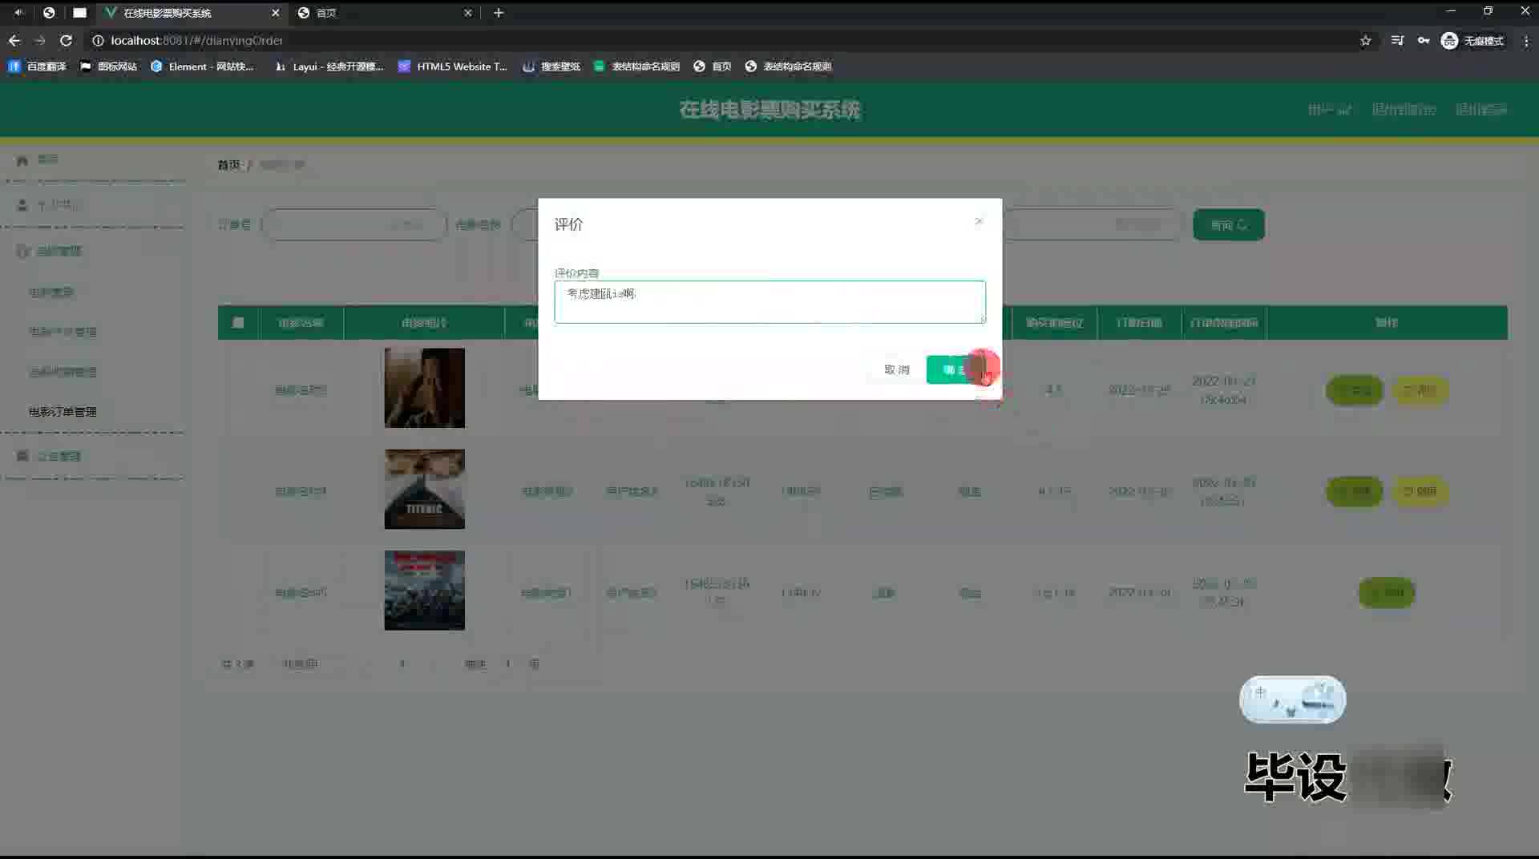The image size is (1539, 859).
Task: Open the HTML5 Website T... bookmark
Action: [x=453, y=67]
